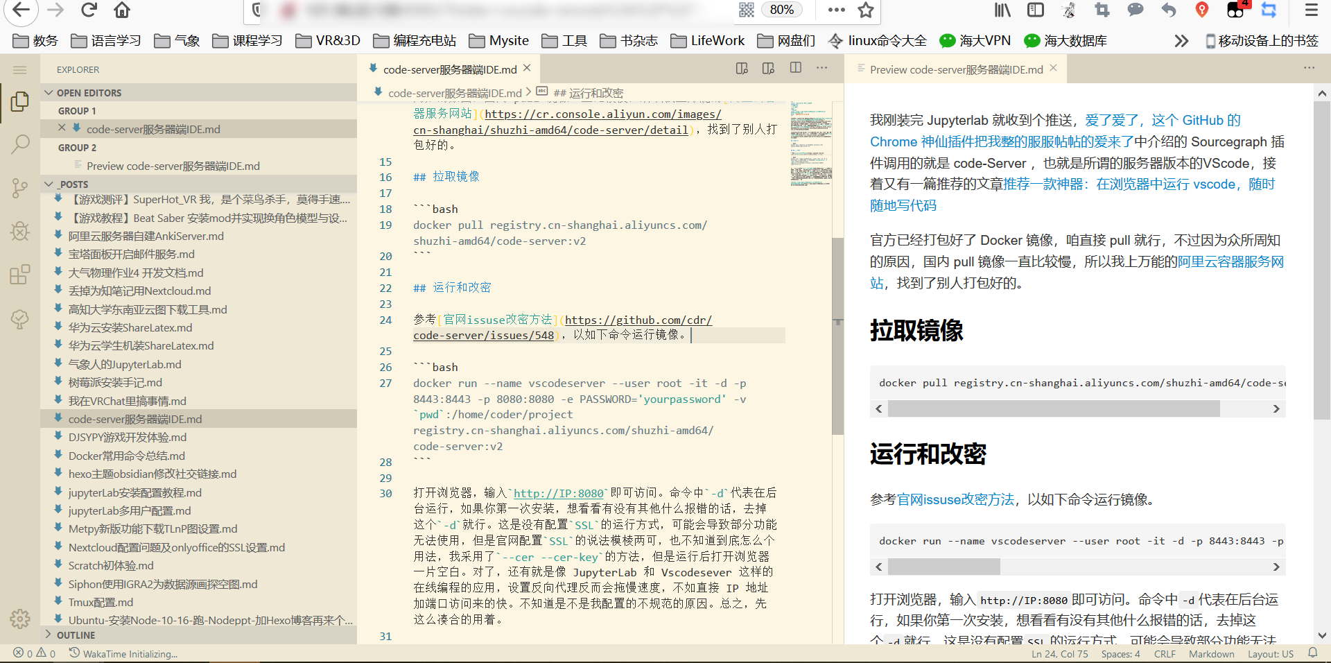The height and width of the screenshot is (663, 1331).
Task: Open the Tampermonkey extension with badge 4
Action: click(1237, 10)
